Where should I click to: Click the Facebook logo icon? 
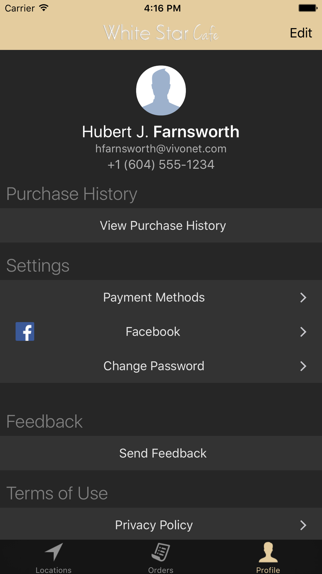pos(25,332)
